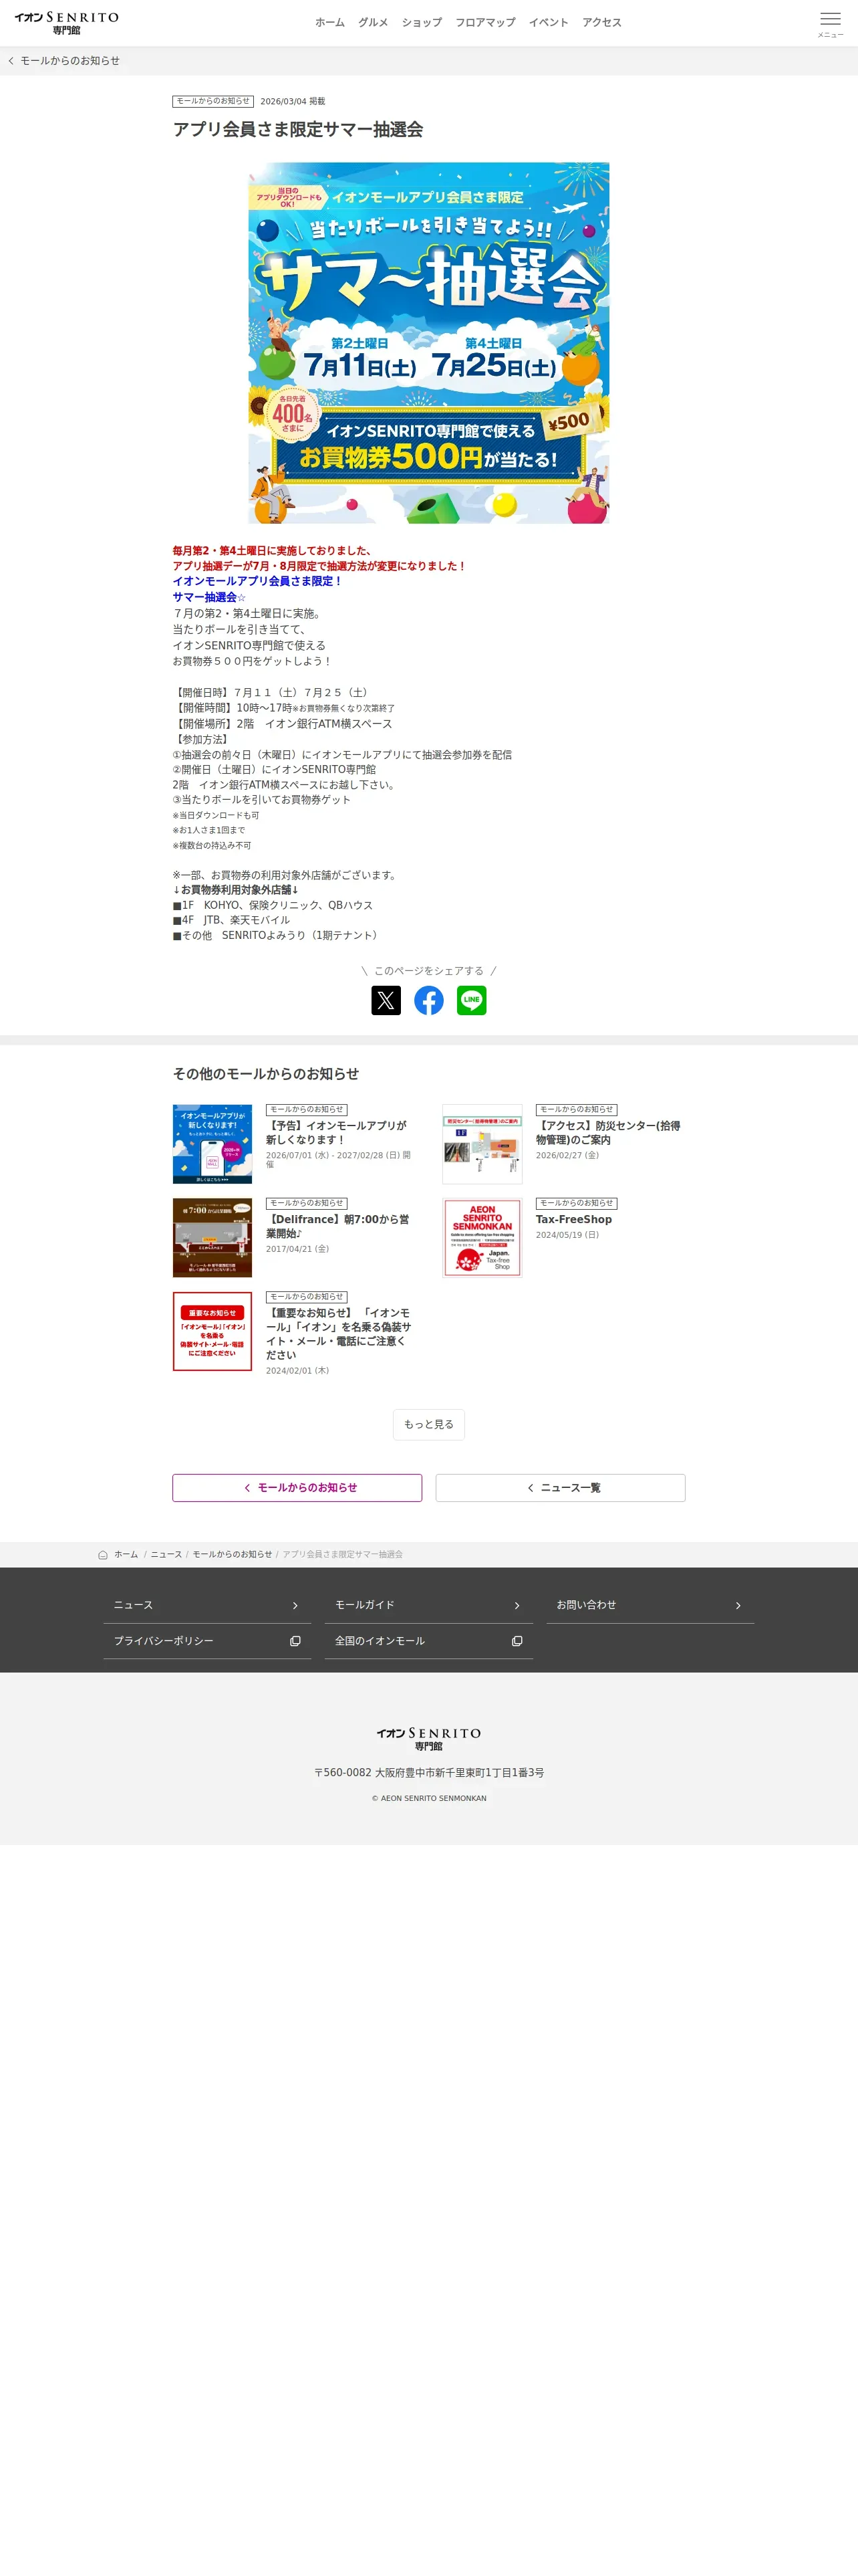
Task: Click the article title アプリ会員さま限定サマー抽選会
Action: click(x=297, y=129)
